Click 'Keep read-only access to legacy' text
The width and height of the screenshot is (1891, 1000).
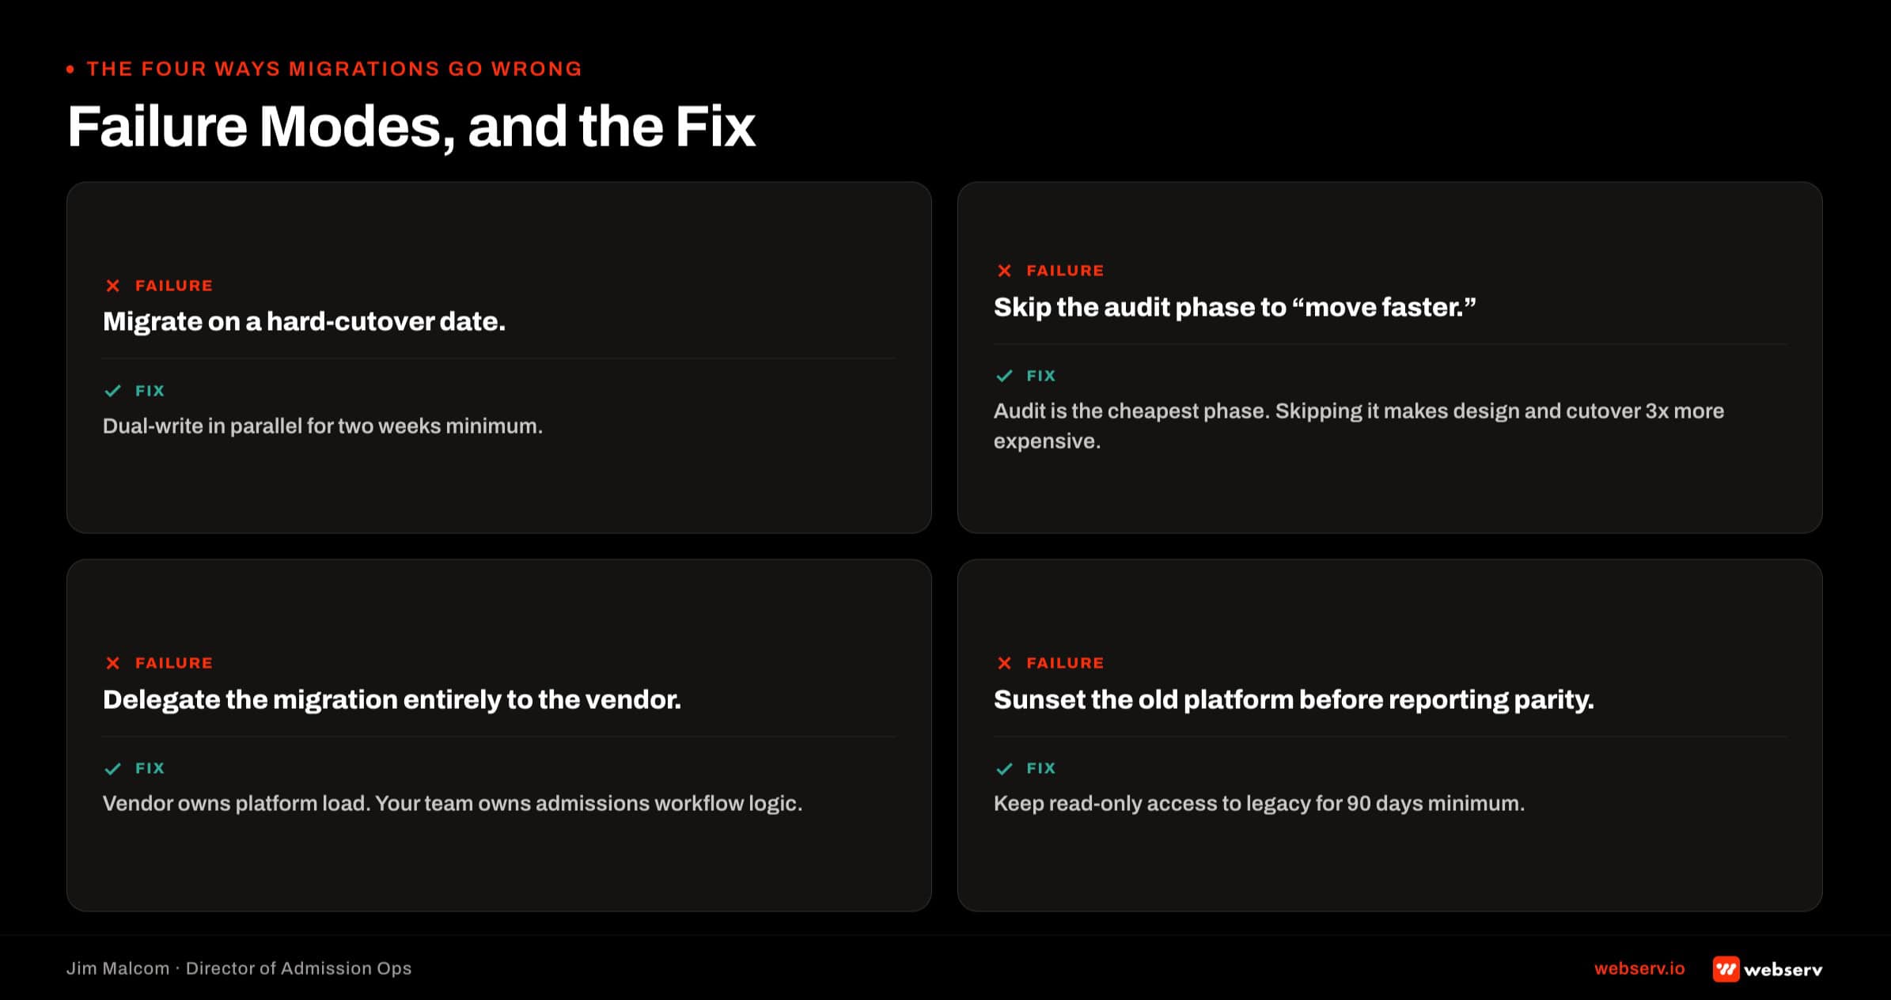click(x=1259, y=804)
